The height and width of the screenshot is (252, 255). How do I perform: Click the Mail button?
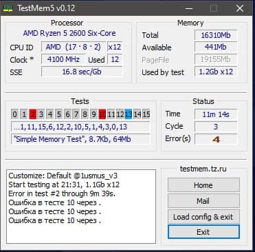[203, 201]
